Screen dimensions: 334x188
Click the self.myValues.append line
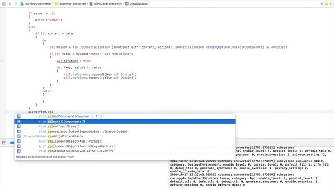point(100,78)
